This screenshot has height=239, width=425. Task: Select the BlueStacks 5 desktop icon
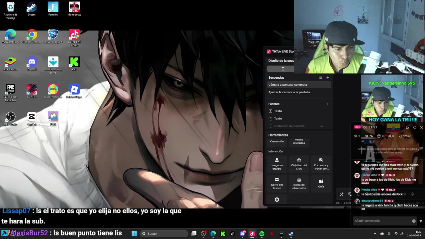11,64
